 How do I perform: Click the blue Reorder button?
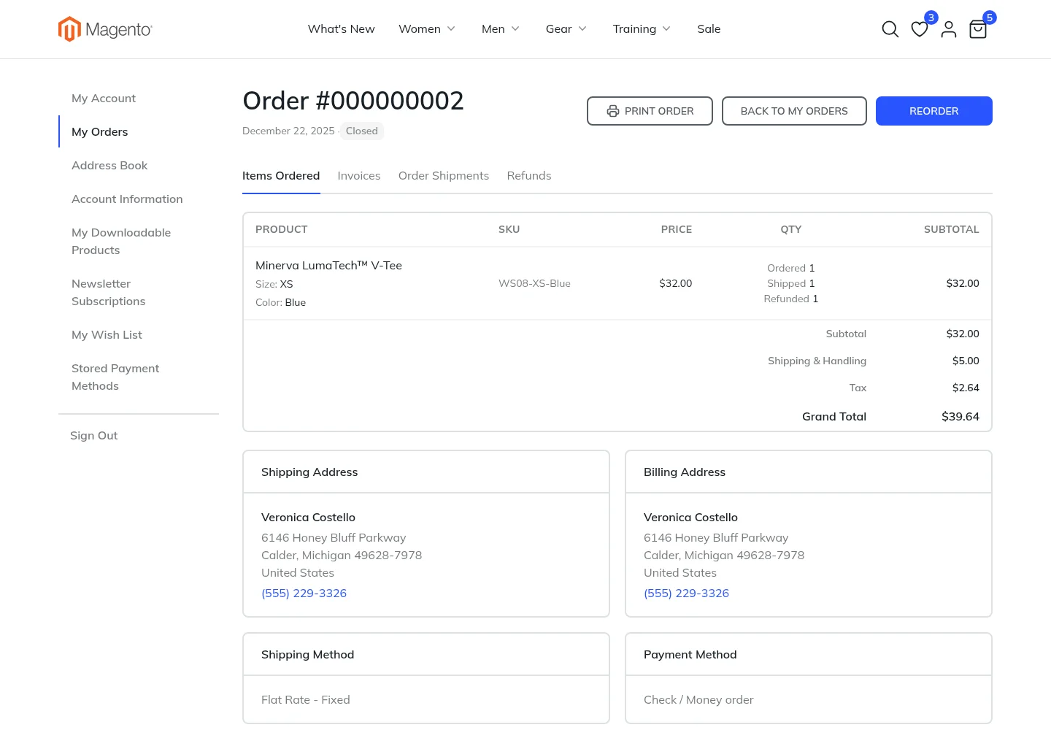[934, 111]
